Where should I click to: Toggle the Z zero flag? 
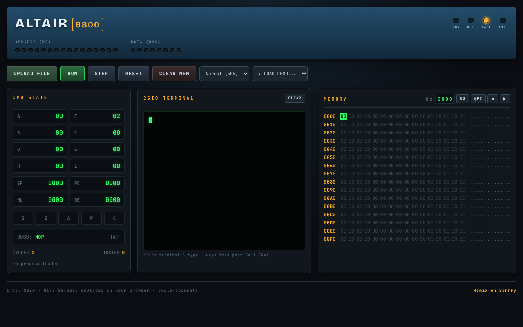click(46, 218)
